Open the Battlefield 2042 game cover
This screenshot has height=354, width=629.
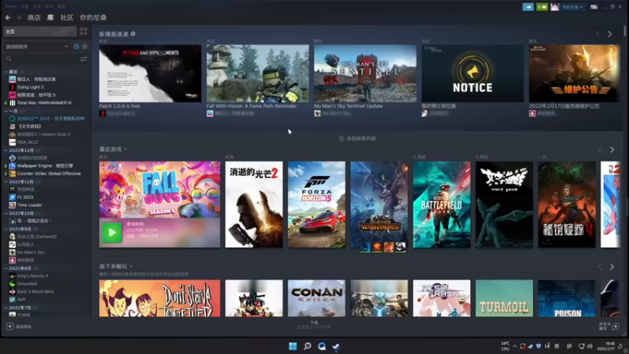click(442, 205)
